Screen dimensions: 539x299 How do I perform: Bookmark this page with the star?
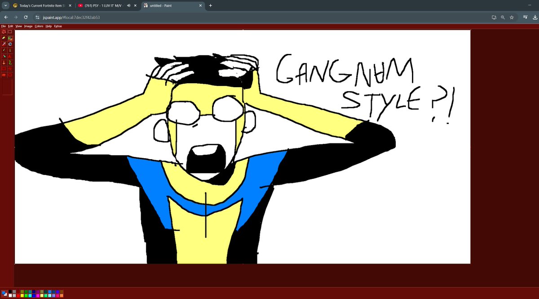coord(512,17)
